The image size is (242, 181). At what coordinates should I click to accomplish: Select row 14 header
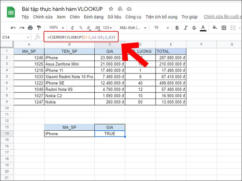coord(7,133)
